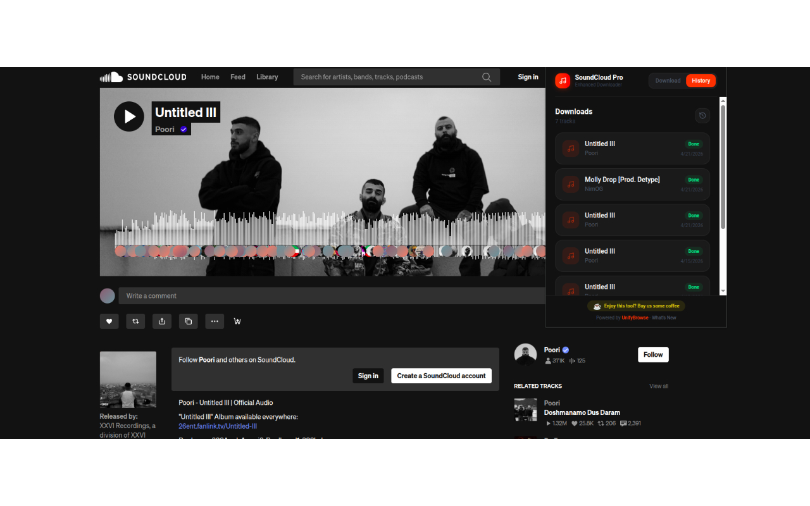This screenshot has width=810, height=506.
Task: Click the Poori name in the sidebar profile
Action: click(552, 350)
